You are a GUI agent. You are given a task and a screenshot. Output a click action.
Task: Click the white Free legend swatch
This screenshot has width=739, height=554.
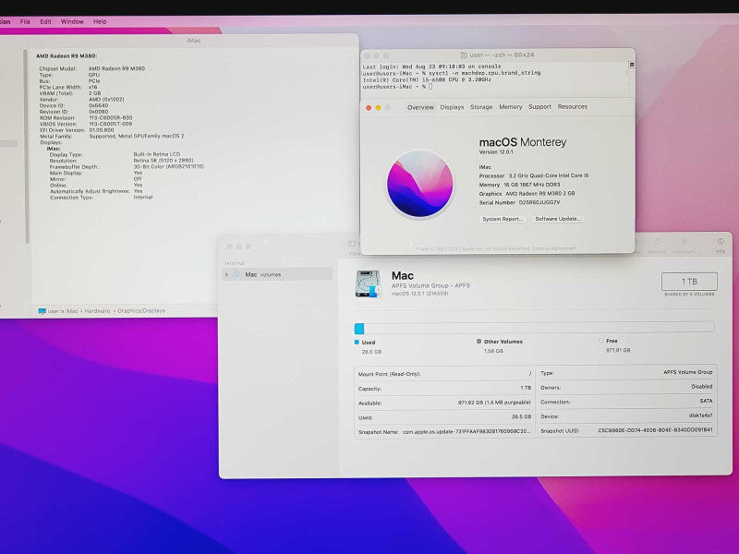tap(601, 340)
